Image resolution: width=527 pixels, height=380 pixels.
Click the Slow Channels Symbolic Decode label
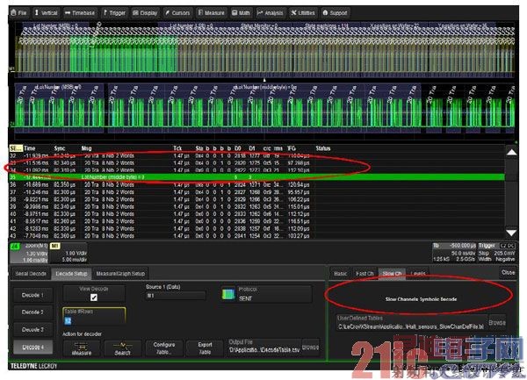[421, 299]
